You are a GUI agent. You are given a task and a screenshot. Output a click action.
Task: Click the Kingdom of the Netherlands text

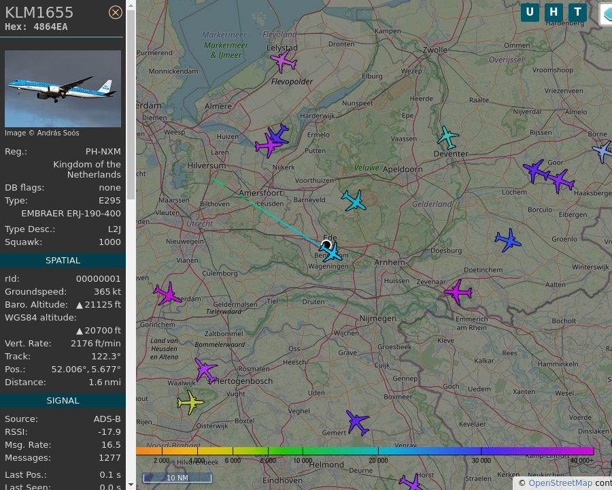coord(87,169)
